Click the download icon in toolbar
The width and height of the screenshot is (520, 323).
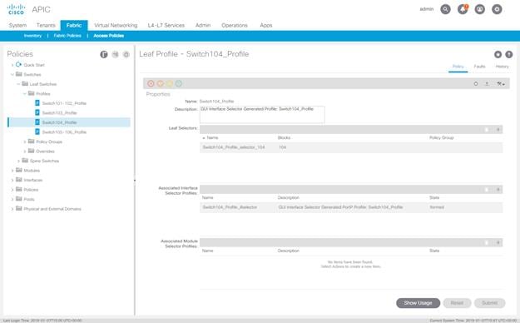487,83
